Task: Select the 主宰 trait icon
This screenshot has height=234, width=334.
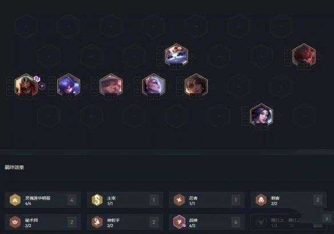Action: [97, 200]
